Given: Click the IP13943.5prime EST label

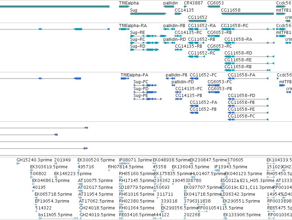Looking at the screenshot, I should click(231, 167).
